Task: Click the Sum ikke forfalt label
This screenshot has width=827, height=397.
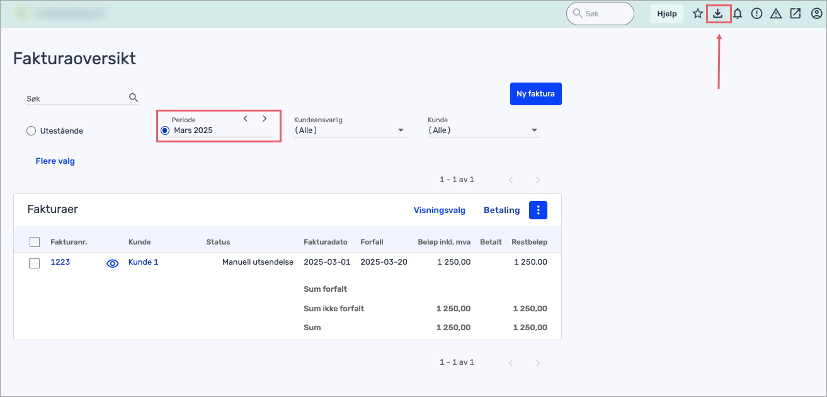Action: pos(334,309)
